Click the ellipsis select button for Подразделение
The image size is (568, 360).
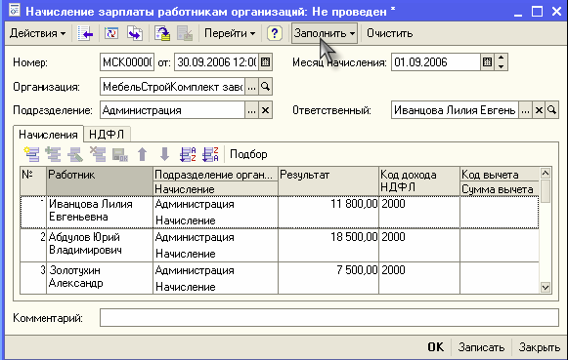pos(252,110)
